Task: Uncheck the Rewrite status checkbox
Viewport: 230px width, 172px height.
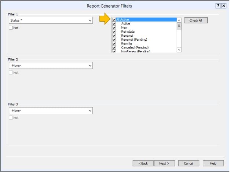Action: point(114,44)
